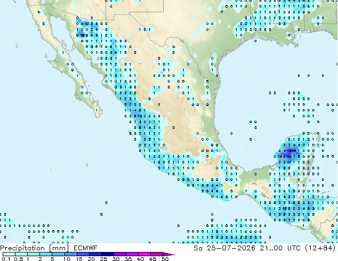Image resolution: width=338 pixels, height=261 pixels.
Task: Select the legend swatch between 5 and 10
Action: [58, 254]
